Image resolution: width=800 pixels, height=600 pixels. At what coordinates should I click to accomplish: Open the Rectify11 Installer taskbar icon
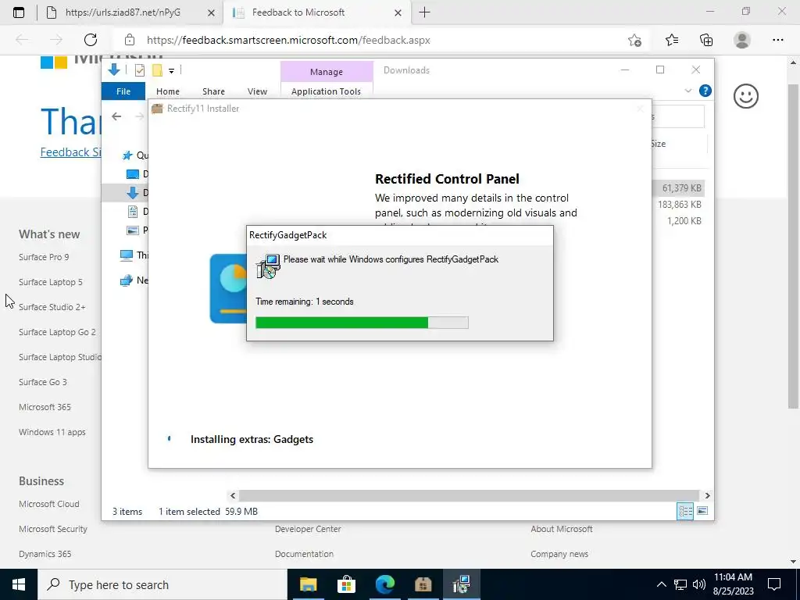tap(423, 584)
